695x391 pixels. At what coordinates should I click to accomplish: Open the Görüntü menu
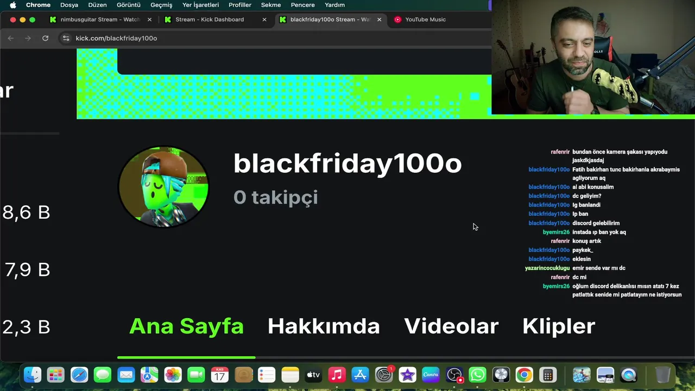pos(129,5)
